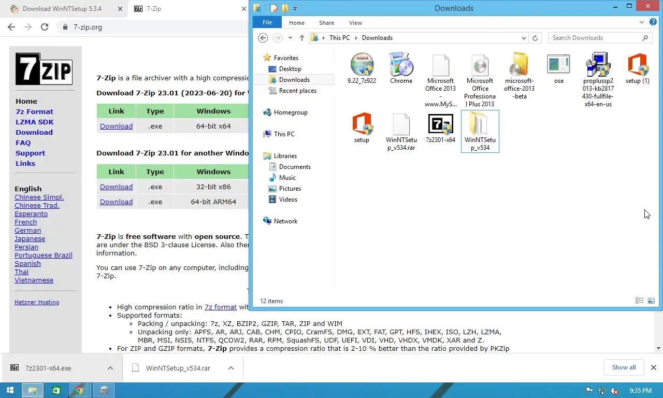Select the proplussp2013-kb2817430 update file
663x398 pixels.
[598, 80]
